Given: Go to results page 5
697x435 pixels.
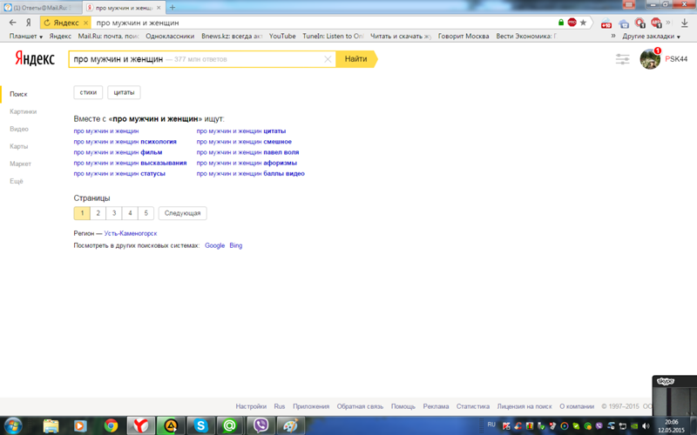Looking at the screenshot, I should [145, 213].
